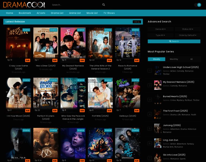Image resolution: width=206 pixels, height=162 pixels.
Task: Click Jumong thumbnail in popular list
Action: point(158,128)
